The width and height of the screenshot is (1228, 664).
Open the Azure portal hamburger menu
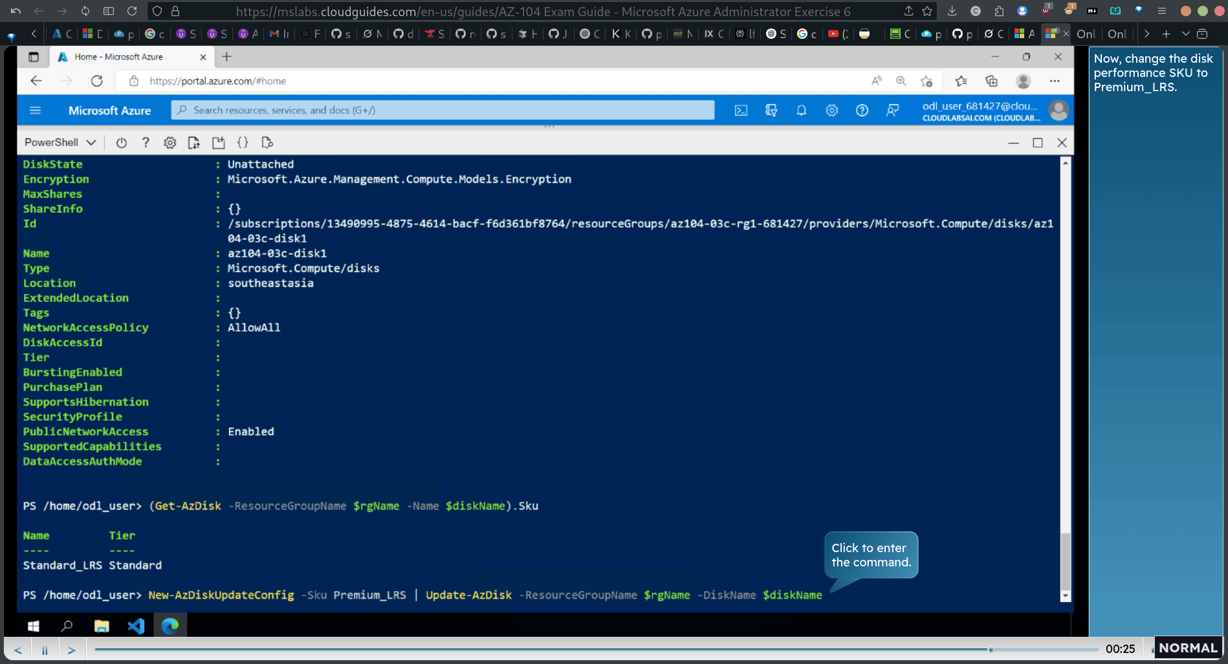(36, 111)
